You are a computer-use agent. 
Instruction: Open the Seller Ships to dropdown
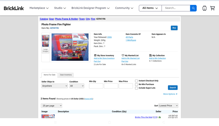(x=55, y=86)
